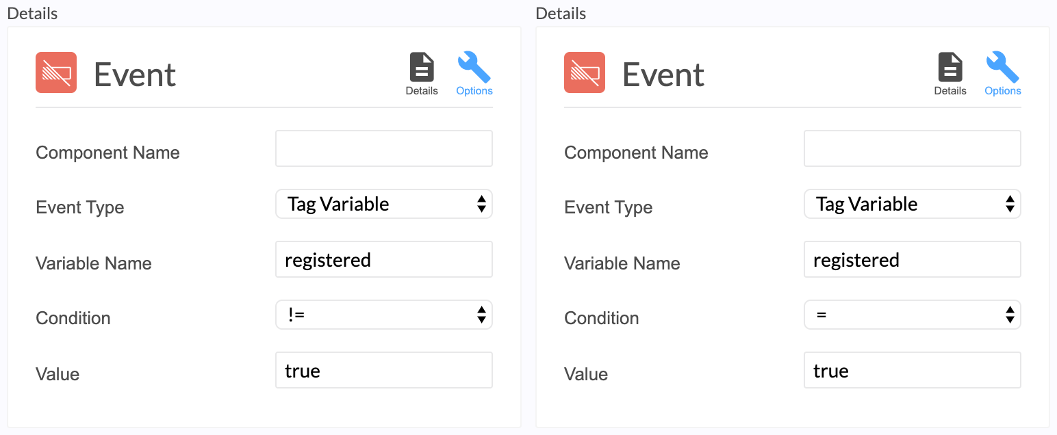Open Event Type dropdown in right panel
The image size is (1057, 435).
tap(913, 204)
